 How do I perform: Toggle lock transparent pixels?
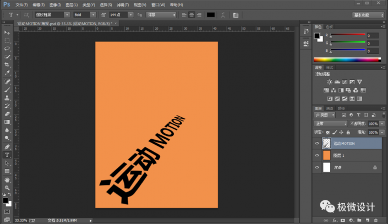327,133
